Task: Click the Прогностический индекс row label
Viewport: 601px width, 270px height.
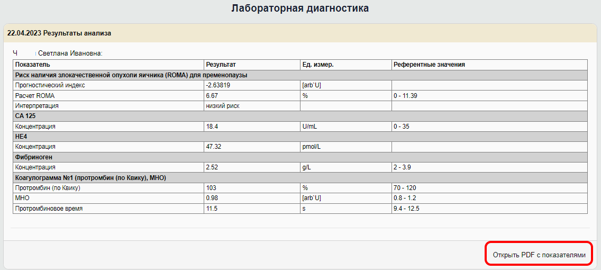Action: point(50,85)
